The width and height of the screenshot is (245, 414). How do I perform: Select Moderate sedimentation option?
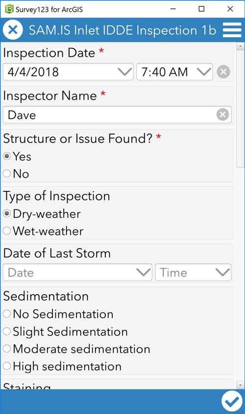tap(76, 349)
